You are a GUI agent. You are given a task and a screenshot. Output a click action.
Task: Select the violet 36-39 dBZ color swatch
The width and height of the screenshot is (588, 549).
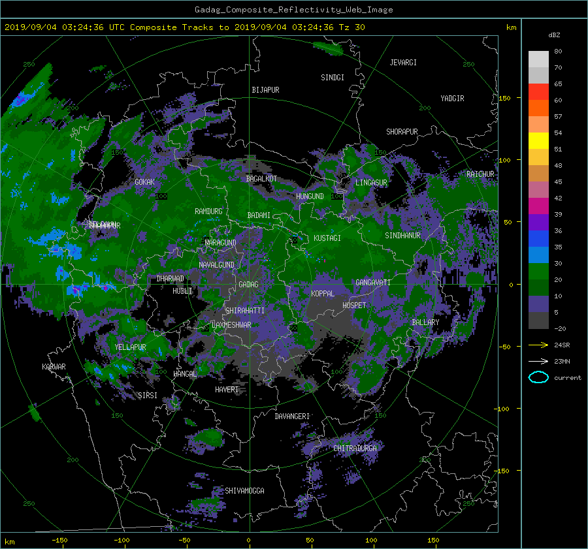(538, 223)
